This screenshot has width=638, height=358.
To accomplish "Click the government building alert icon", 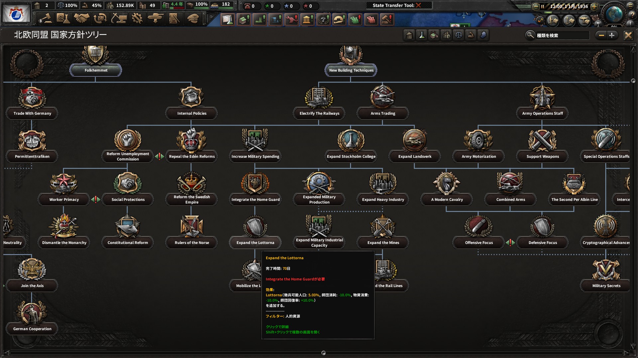I will click(x=307, y=20).
